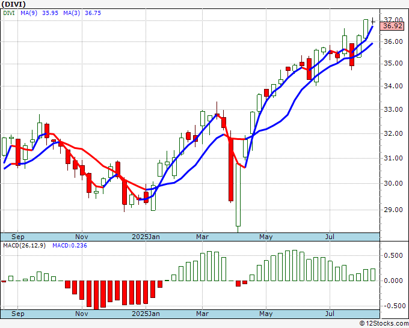The image size is (409, 328).
Task: Click the 31.00 price axis label
Action: coord(393,158)
